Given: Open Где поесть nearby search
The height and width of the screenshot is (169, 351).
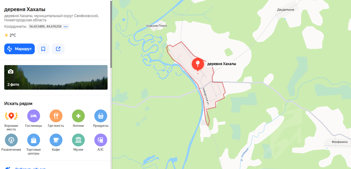Looking at the screenshot, I should pyautogui.click(x=56, y=116).
